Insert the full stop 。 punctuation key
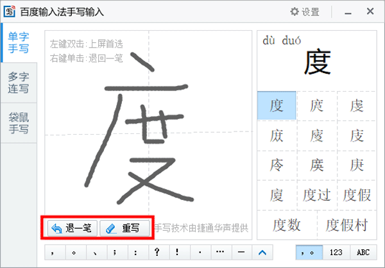 (76, 252)
